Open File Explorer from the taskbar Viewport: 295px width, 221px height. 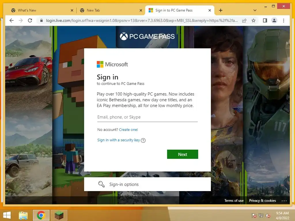tap(23, 215)
